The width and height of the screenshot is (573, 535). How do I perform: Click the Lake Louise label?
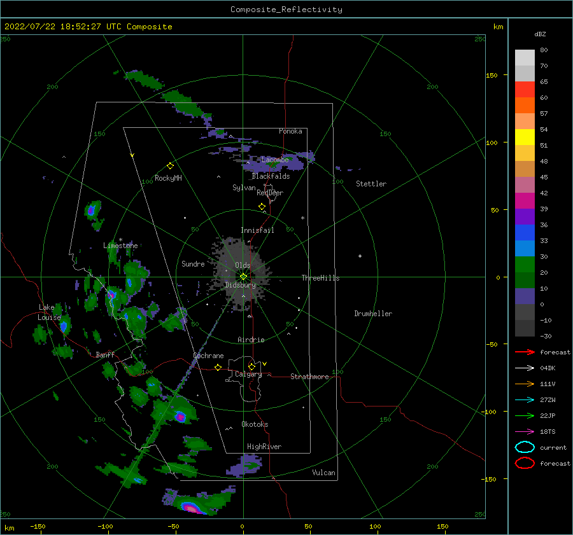coord(49,312)
